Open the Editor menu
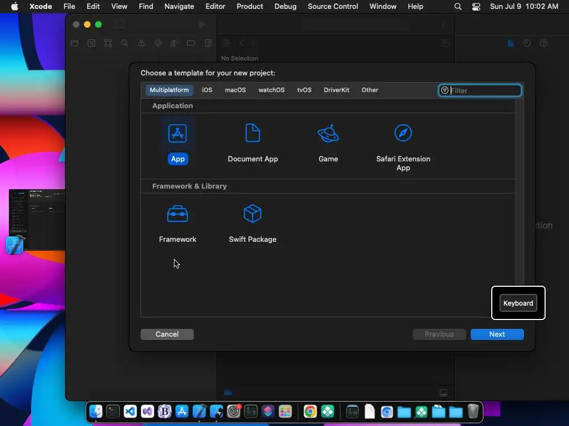The image size is (569, 426). point(215,7)
